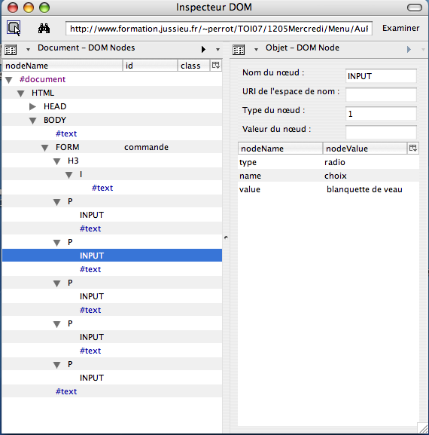
Task: Select the BODY tree node
Action: [x=55, y=120]
